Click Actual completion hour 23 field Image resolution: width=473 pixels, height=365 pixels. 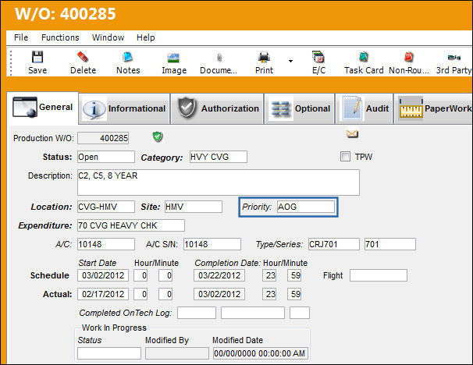point(269,294)
